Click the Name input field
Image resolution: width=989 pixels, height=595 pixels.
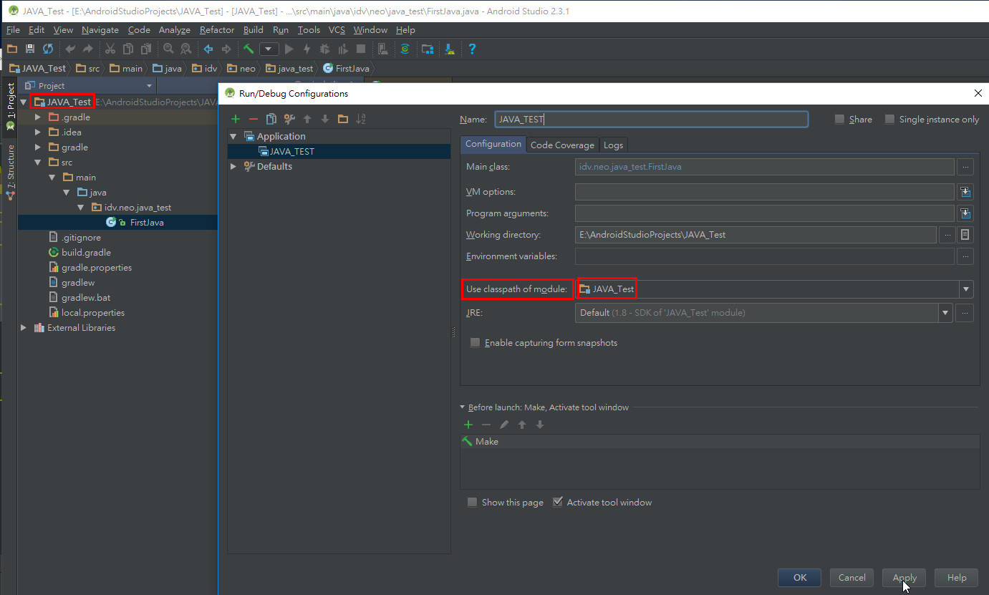[x=651, y=120]
